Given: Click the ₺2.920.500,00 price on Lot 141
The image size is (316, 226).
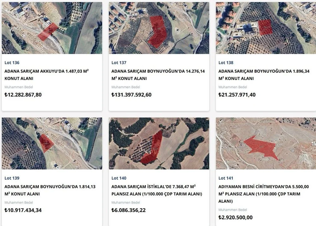Looking at the screenshot, I should (x=235, y=217).
